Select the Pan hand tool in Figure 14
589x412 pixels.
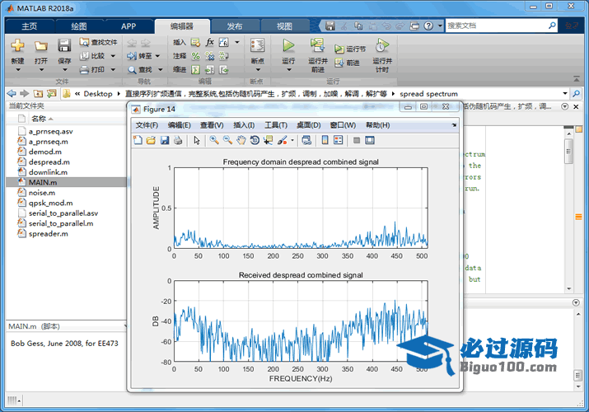(241, 140)
